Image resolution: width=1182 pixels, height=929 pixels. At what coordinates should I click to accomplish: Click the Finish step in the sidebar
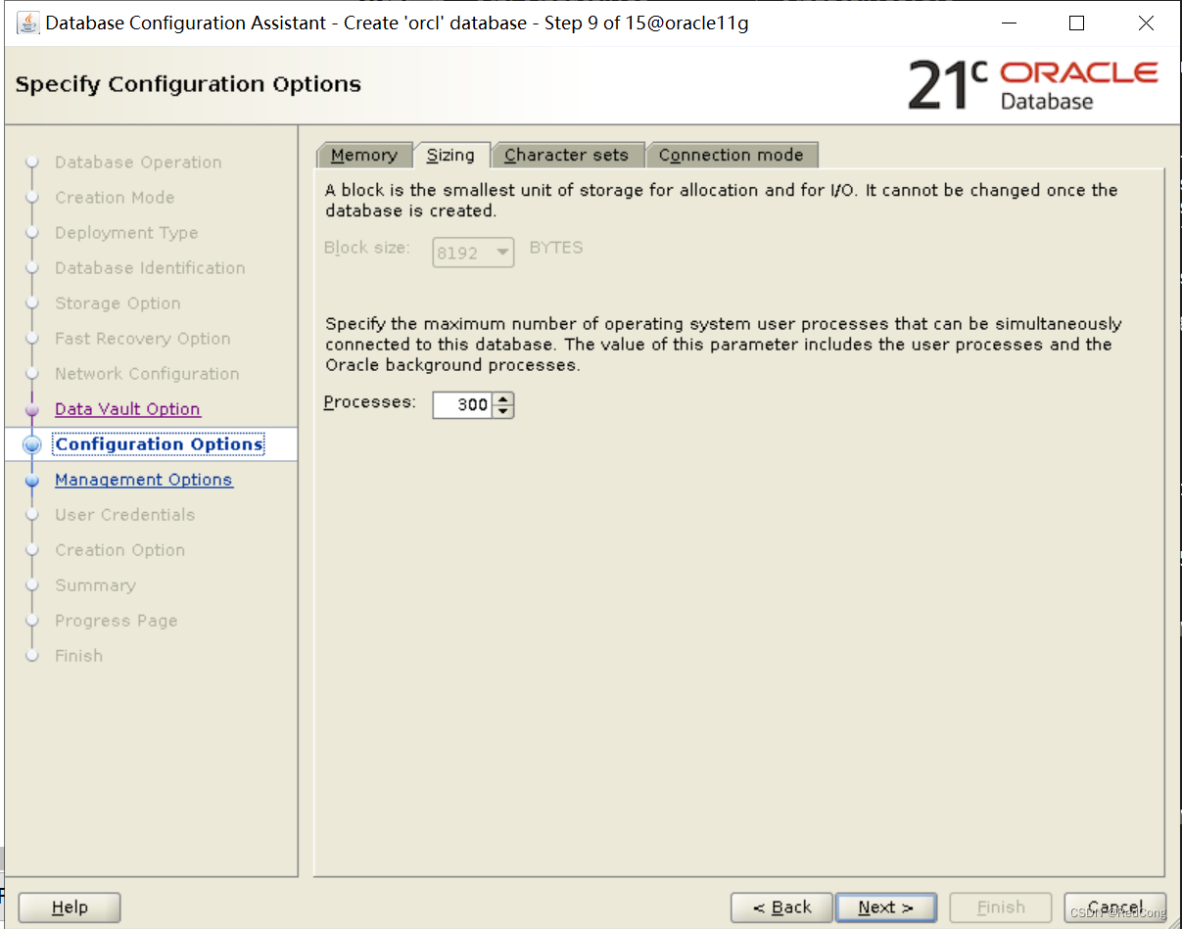[78, 656]
